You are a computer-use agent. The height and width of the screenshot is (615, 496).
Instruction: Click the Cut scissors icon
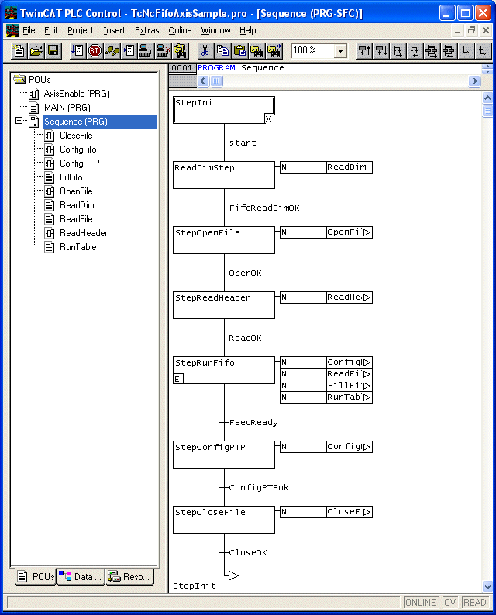205,51
